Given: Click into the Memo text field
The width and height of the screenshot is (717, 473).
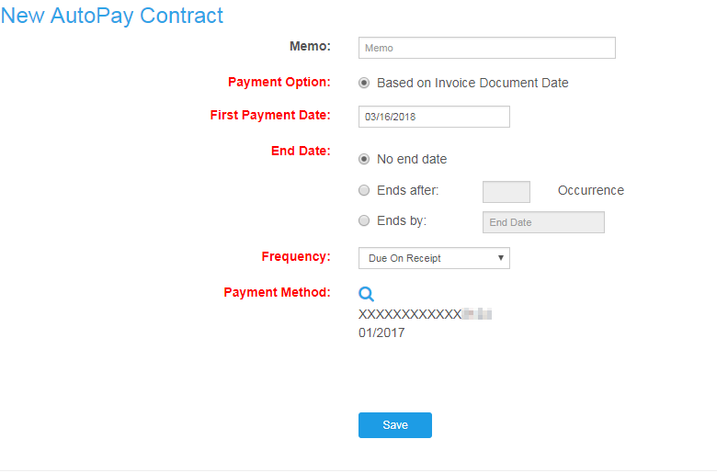Looking at the screenshot, I should click(486, 48).
